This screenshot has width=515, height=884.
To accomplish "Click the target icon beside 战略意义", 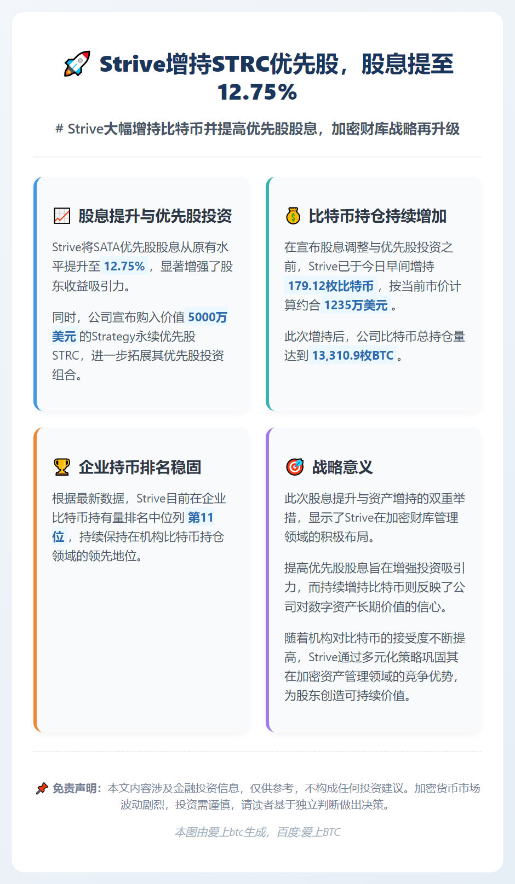I will [295, 467].
